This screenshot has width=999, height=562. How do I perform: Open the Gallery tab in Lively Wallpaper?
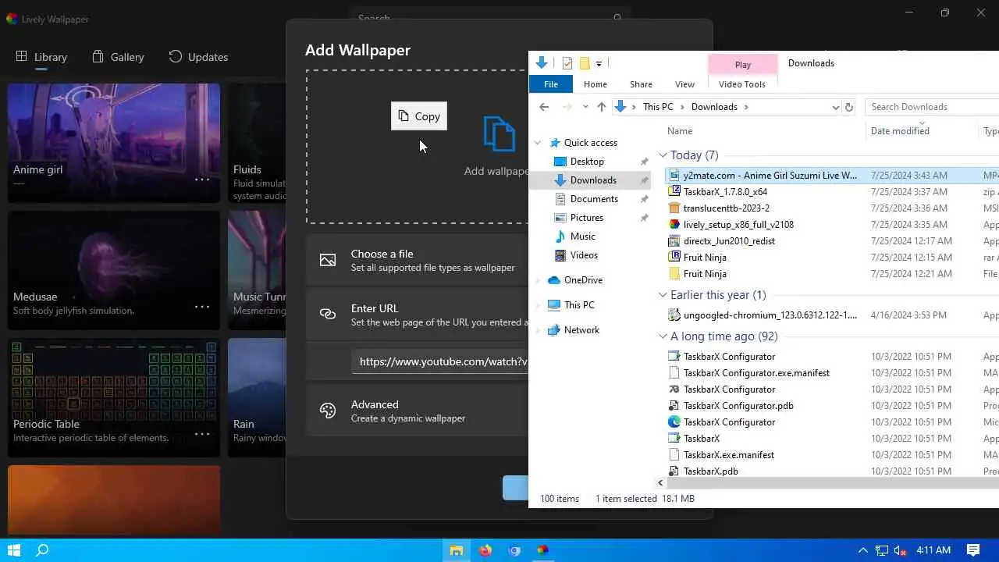[118, 57]
